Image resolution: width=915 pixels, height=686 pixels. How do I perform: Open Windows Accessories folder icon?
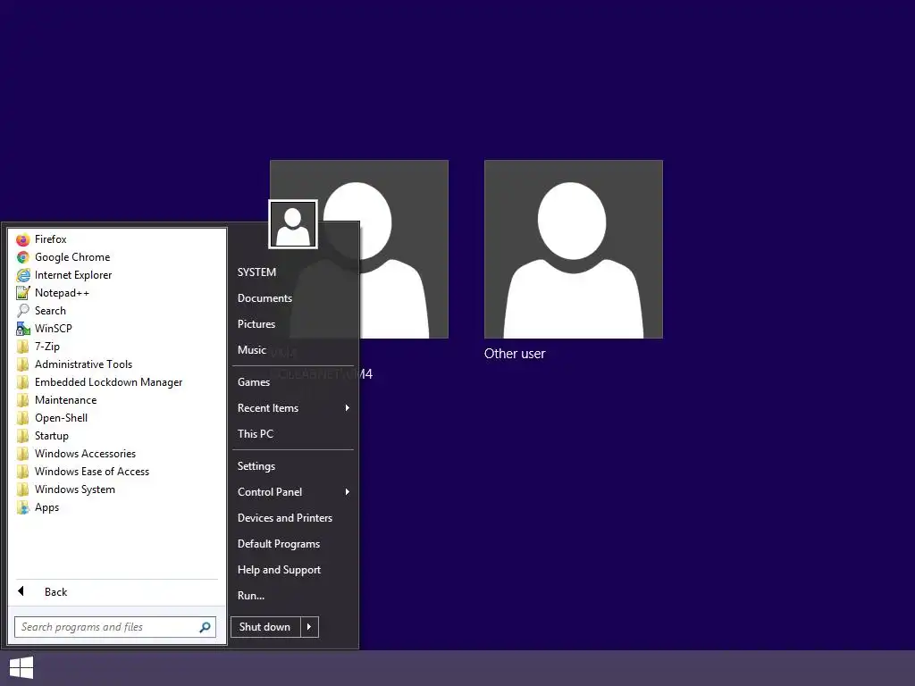[22, 454]
